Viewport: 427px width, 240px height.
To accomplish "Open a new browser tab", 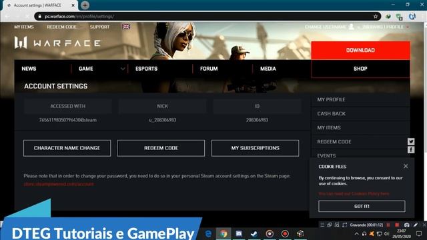I will click(85, 5).
